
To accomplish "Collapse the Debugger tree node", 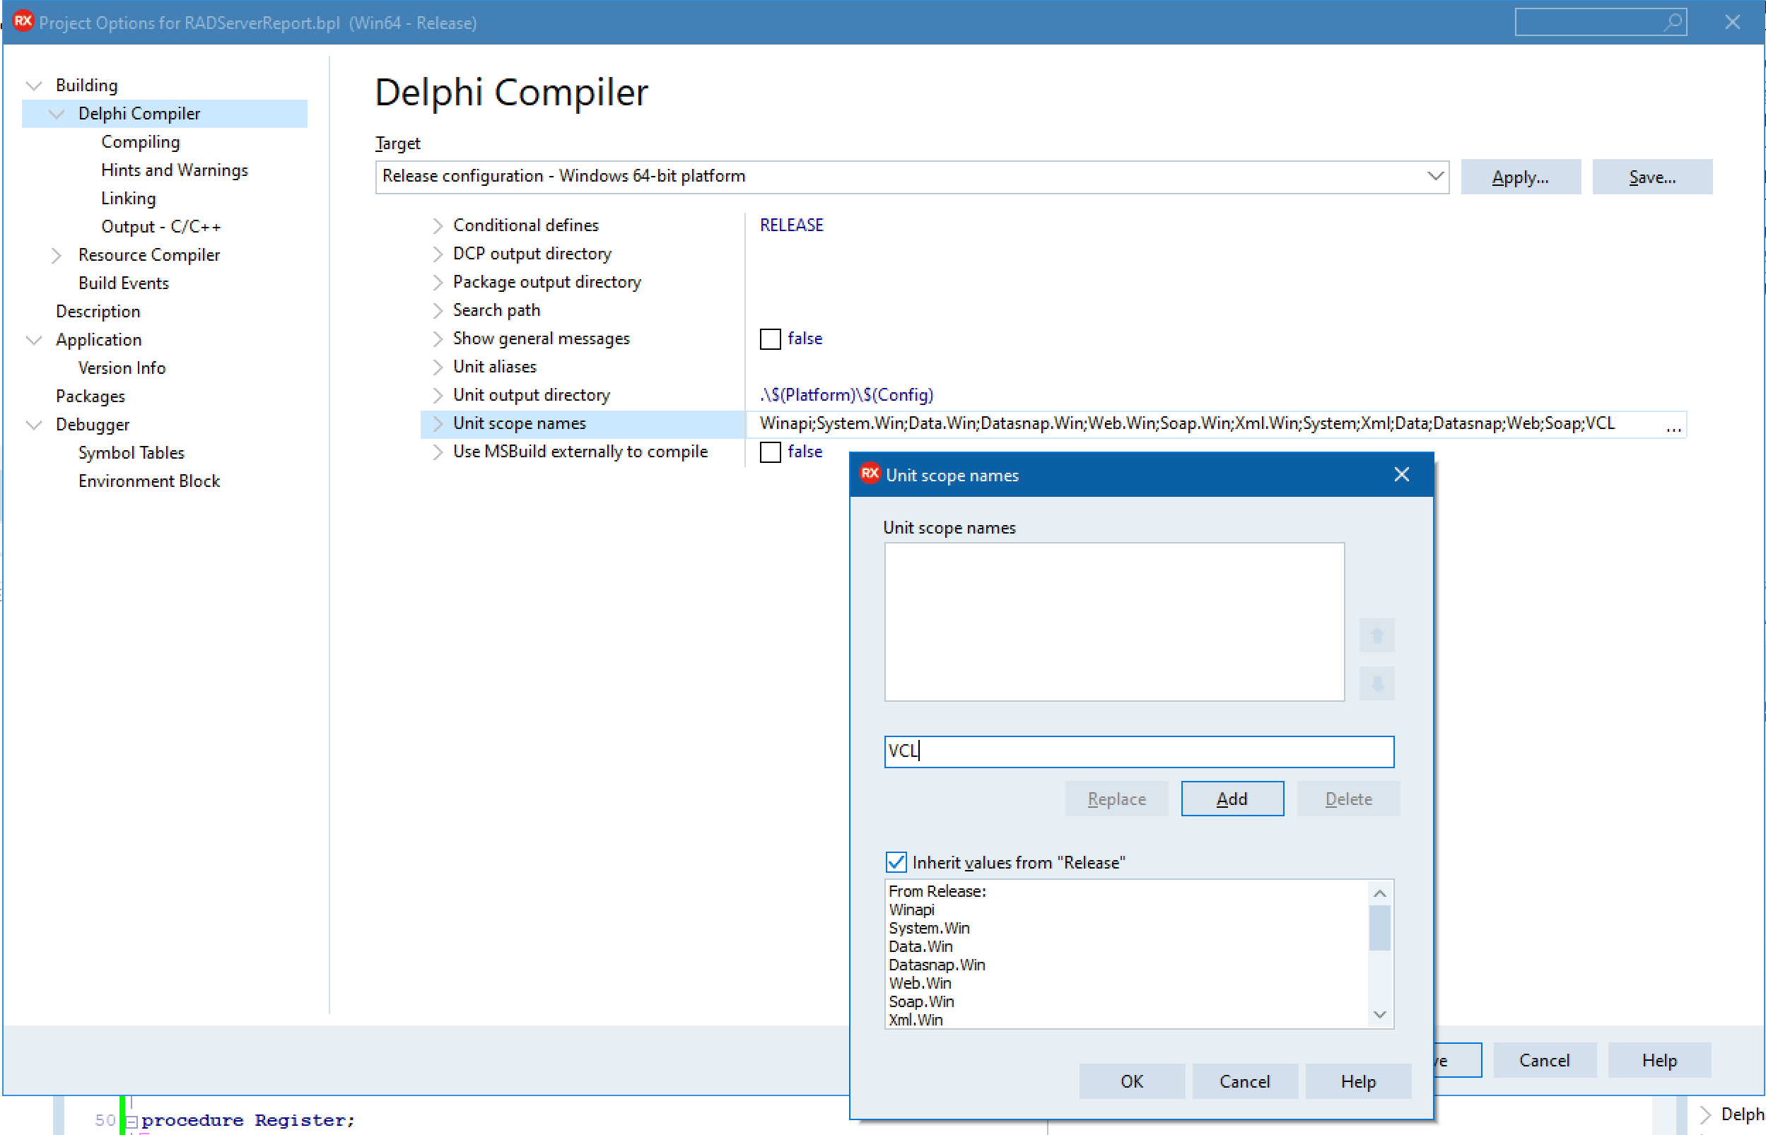I will tap(34, 425).
